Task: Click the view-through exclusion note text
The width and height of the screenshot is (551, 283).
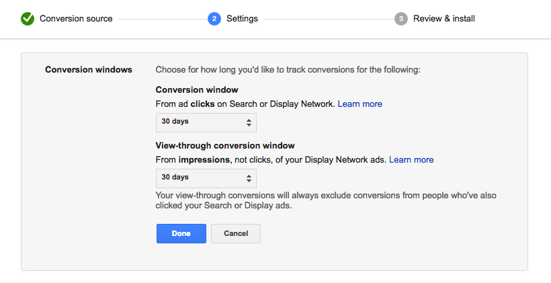Action: click(x=326, y=200)
